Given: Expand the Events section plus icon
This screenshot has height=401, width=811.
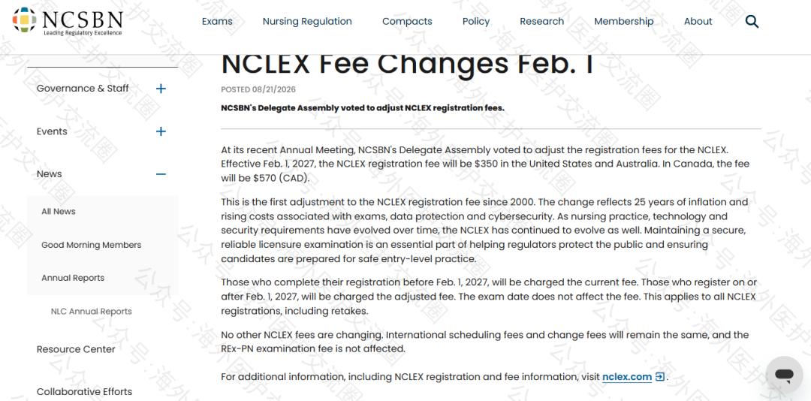Looking at the screenshot, I should (x=161, y=131).
